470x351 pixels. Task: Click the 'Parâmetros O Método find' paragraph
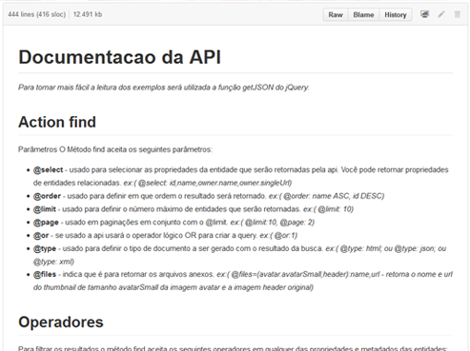click(x=115, y=149)
